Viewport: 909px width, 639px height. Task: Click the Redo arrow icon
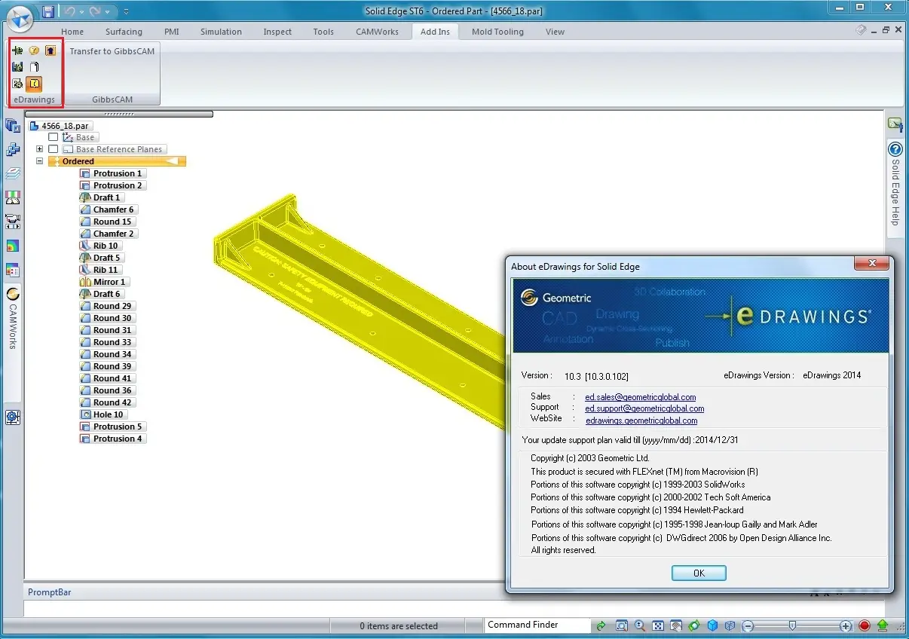95,11
